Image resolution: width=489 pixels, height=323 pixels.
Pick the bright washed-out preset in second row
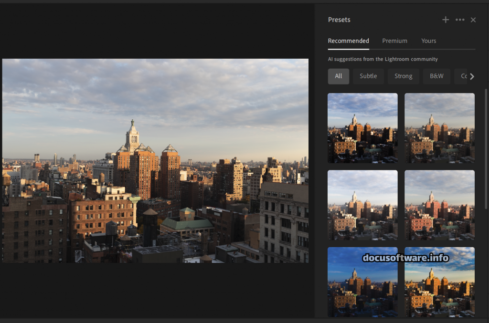tap(362, 205)
